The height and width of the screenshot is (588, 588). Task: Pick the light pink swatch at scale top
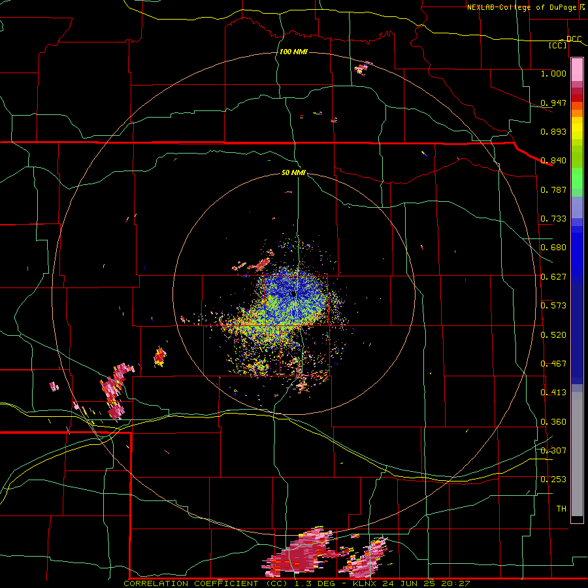(577, 69)
